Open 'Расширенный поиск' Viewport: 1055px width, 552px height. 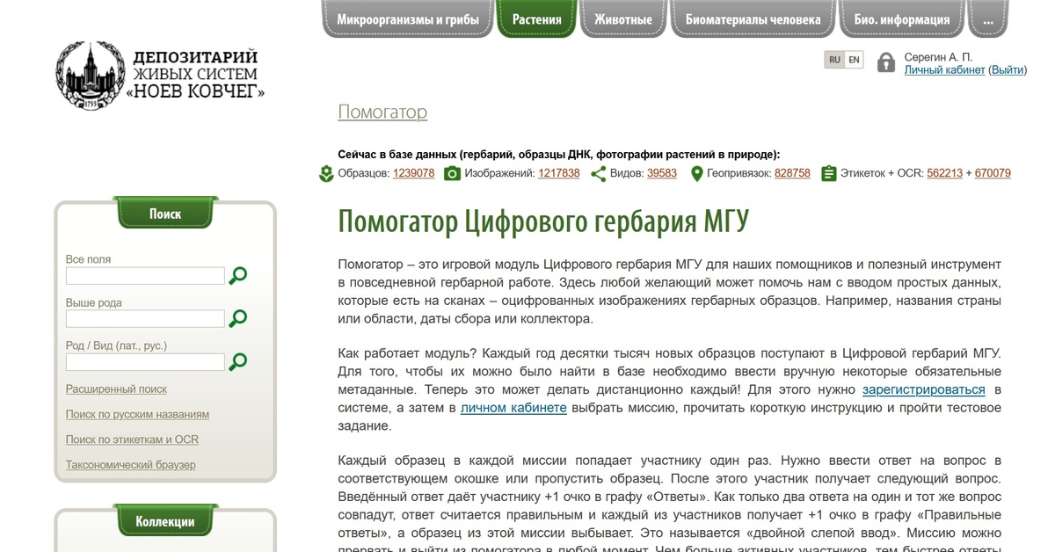tap(116, 389)
